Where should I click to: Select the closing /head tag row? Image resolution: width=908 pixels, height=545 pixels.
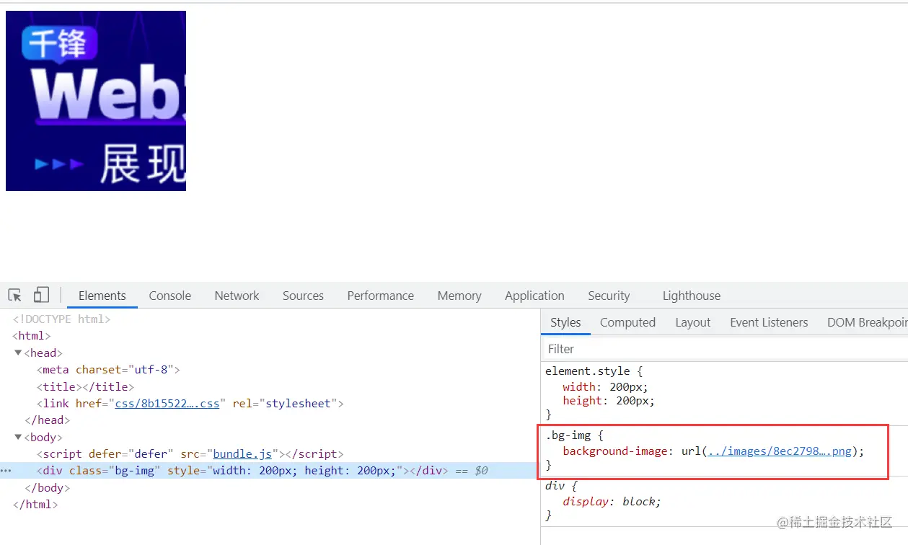point(47,420)
